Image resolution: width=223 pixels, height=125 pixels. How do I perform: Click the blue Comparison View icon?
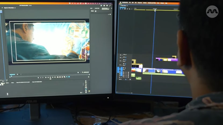click(69, 77)
